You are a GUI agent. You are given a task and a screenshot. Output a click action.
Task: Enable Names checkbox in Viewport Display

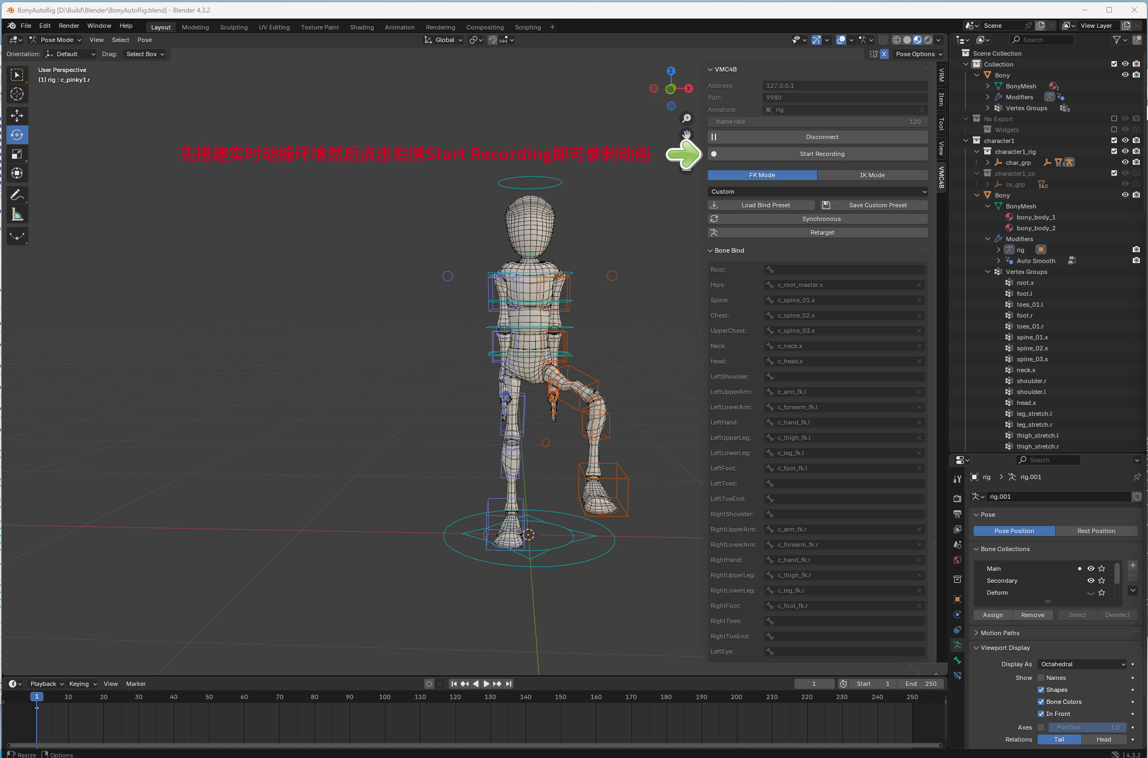coord(1041,678)
